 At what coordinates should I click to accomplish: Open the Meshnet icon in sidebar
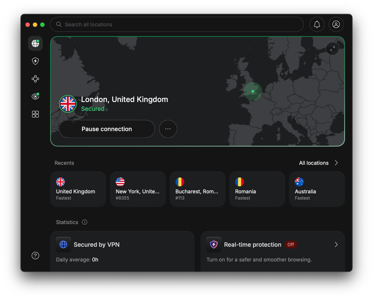[35, 79]
